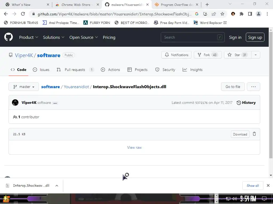The width and height of the screenshot is (273, 204).
Task: Open dropdown arrow next to Star
Action: [256, 55]
